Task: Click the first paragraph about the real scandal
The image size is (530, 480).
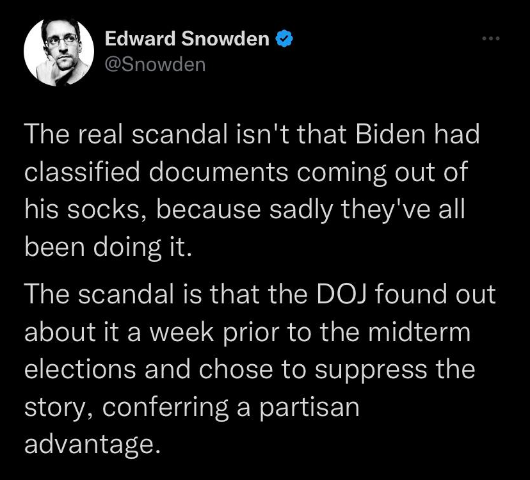Action: click(252, 190)
